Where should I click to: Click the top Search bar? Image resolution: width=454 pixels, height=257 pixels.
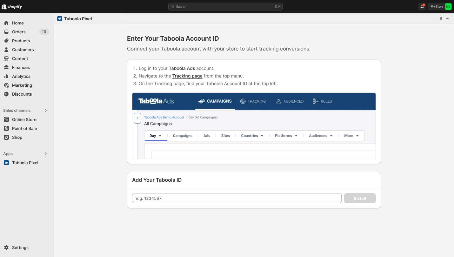[x=225, y=6]
